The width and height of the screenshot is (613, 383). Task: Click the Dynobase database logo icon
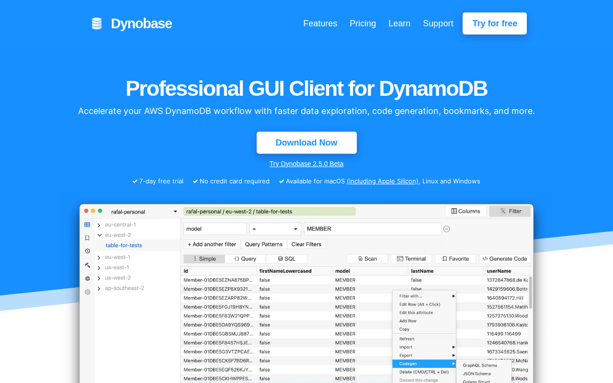tap(97, 23)
